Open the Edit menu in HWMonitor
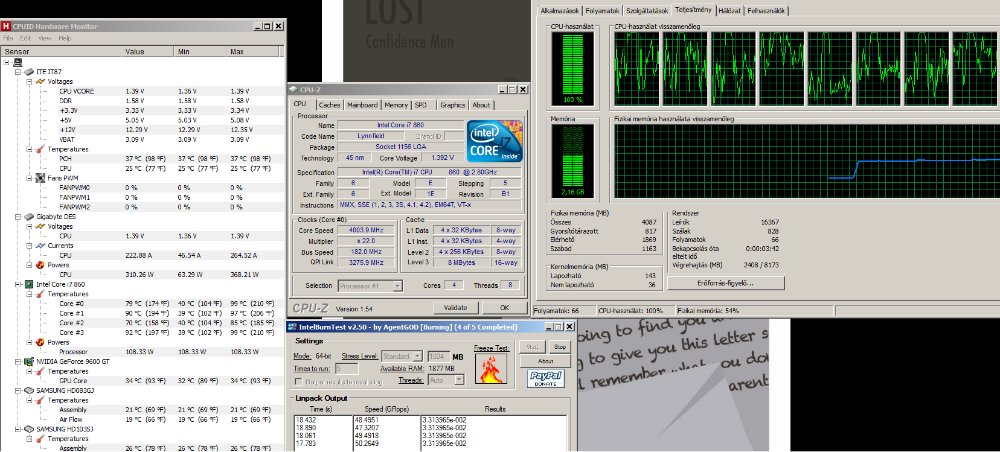This screenshot has width=1000, height=452. click(25, 38)
